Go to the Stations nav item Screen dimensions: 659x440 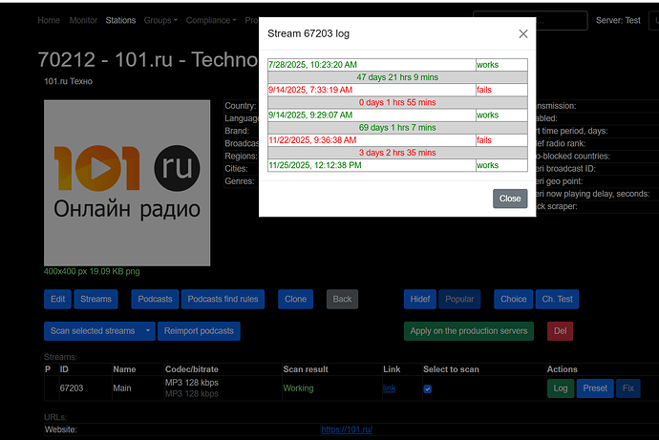(x=120, y=20)
